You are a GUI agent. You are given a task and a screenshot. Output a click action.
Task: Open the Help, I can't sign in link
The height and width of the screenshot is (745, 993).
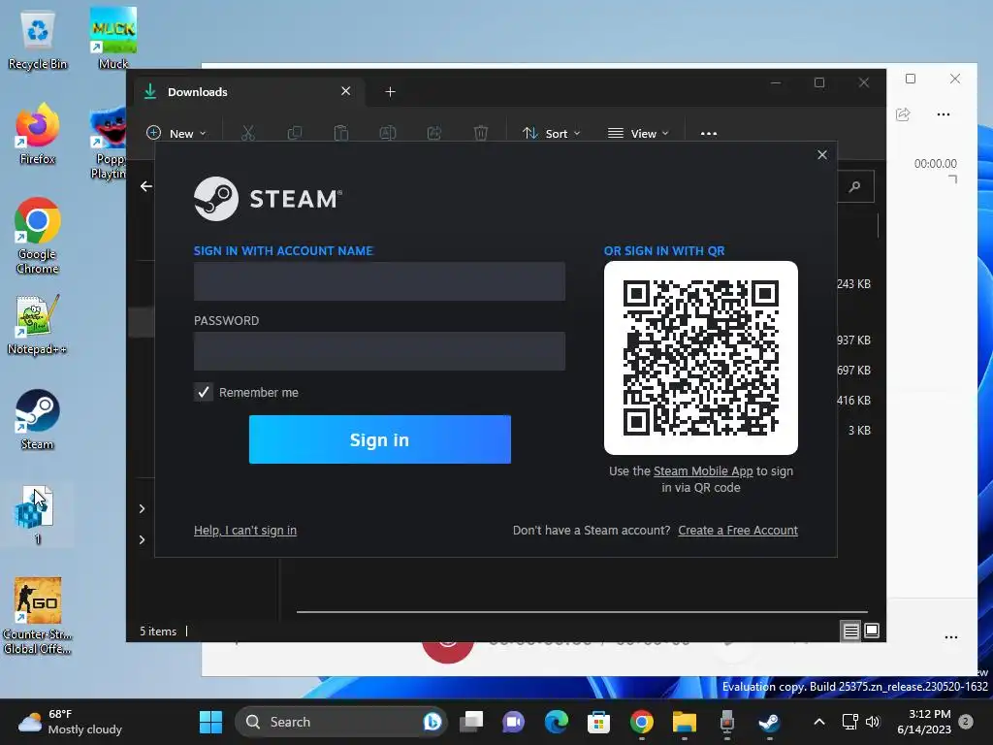245,531
